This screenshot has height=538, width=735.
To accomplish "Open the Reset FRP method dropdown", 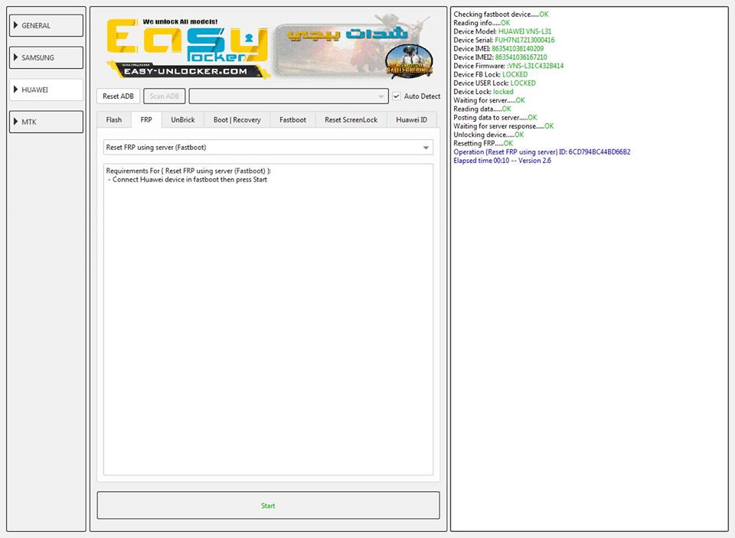I will tap(268, 147).
